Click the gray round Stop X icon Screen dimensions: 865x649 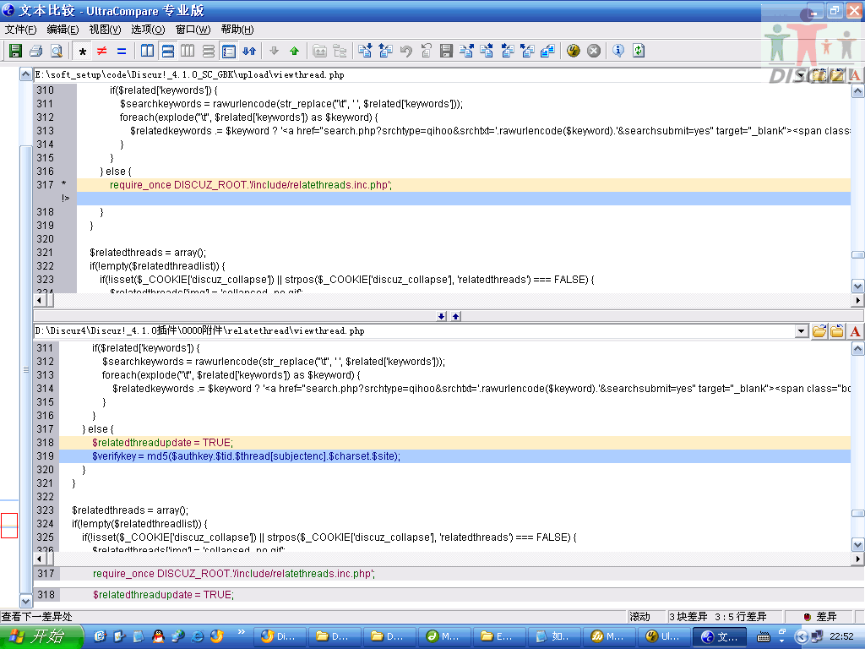[594, 52]
